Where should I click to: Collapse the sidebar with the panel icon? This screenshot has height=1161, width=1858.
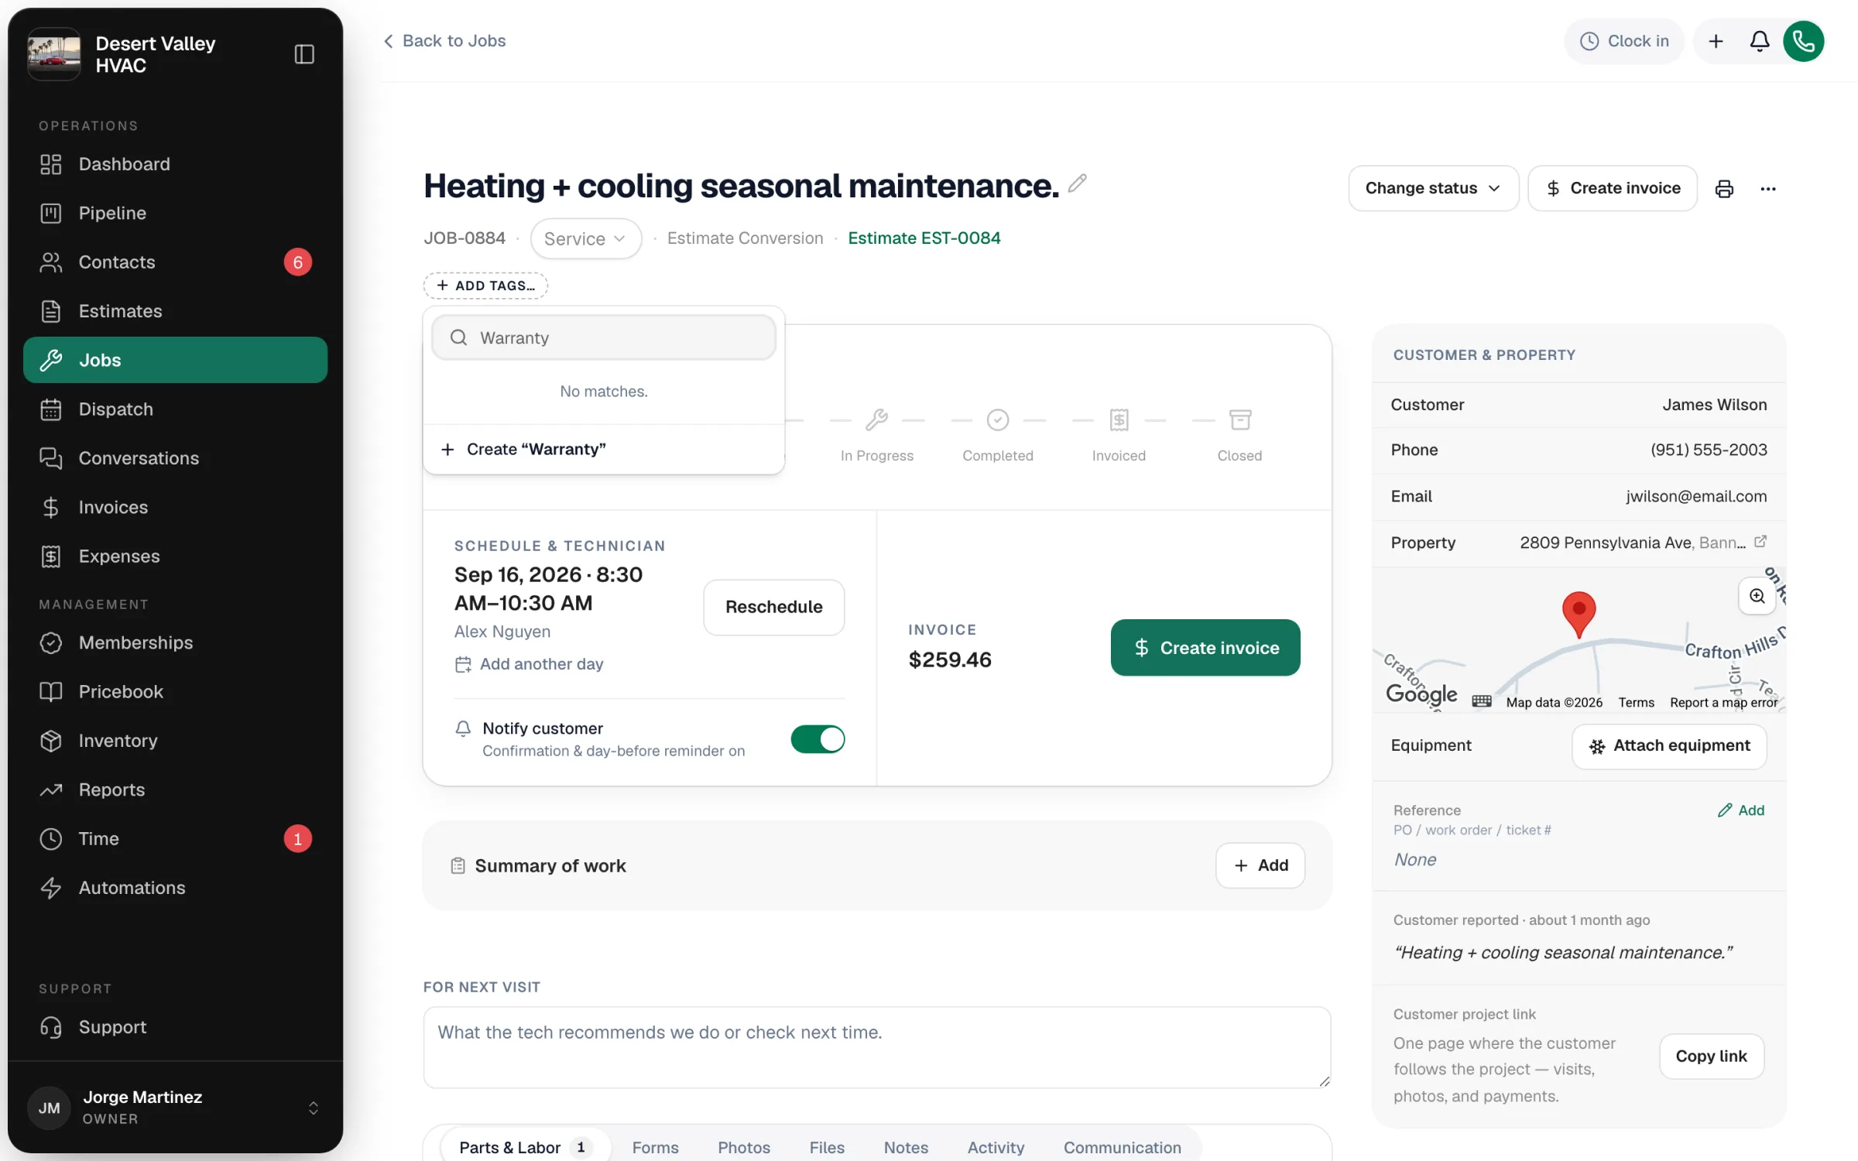coord(304,54)
